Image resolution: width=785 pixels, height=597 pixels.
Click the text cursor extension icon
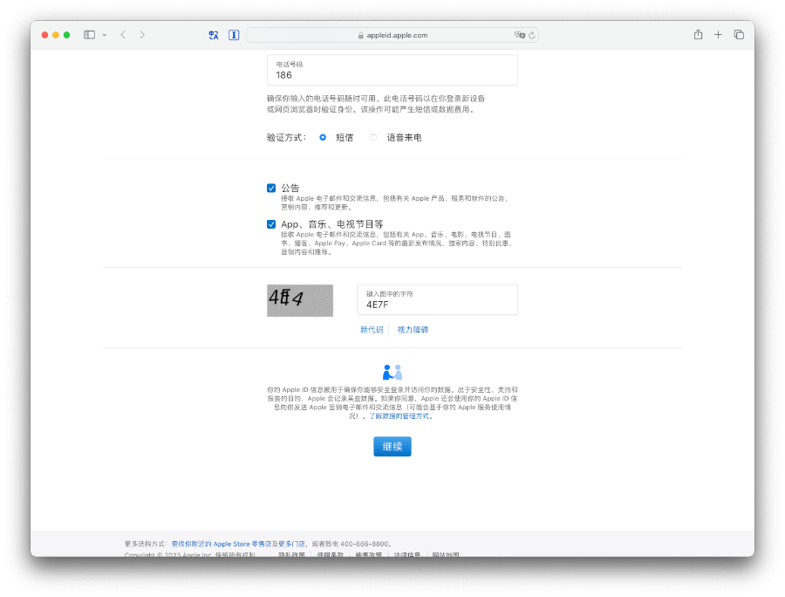234,35
